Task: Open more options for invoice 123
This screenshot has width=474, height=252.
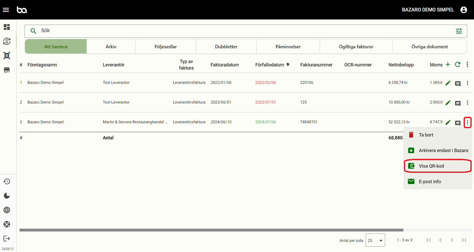Action: click(468, 103)
